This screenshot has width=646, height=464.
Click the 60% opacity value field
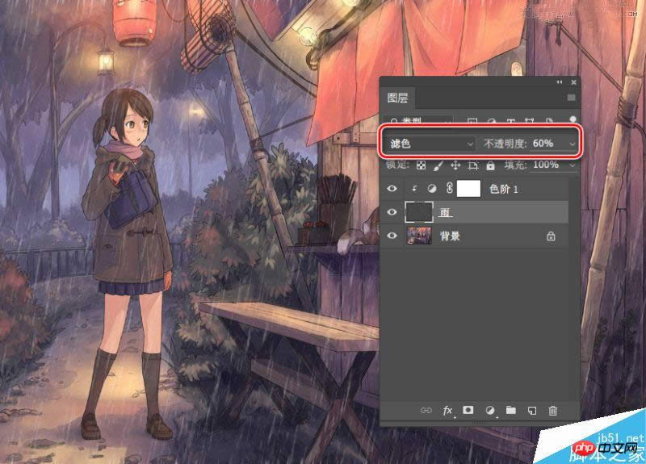coord(542,143)
